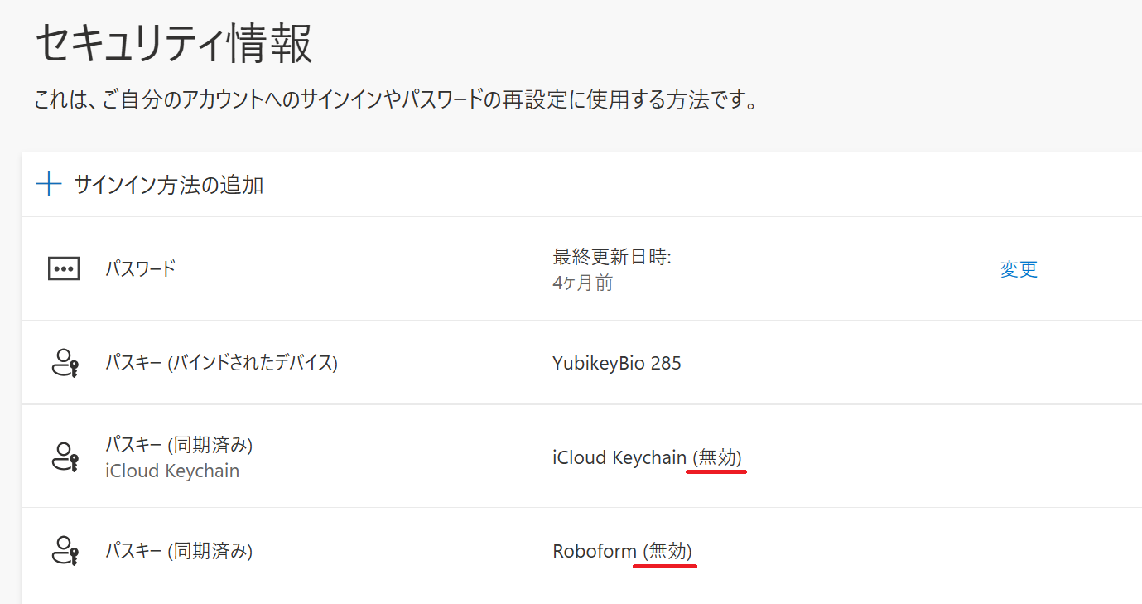Click パスキー (同期済み) label above iCloud Keychain subtitle
Viewport: 1142px width, 604px height.
point(179,445)
